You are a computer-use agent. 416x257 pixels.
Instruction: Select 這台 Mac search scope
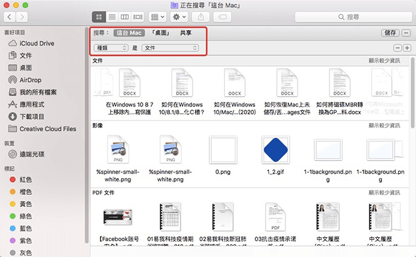pos(129,33)
